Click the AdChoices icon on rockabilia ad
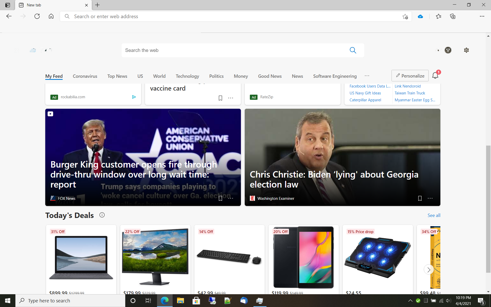 134,97
